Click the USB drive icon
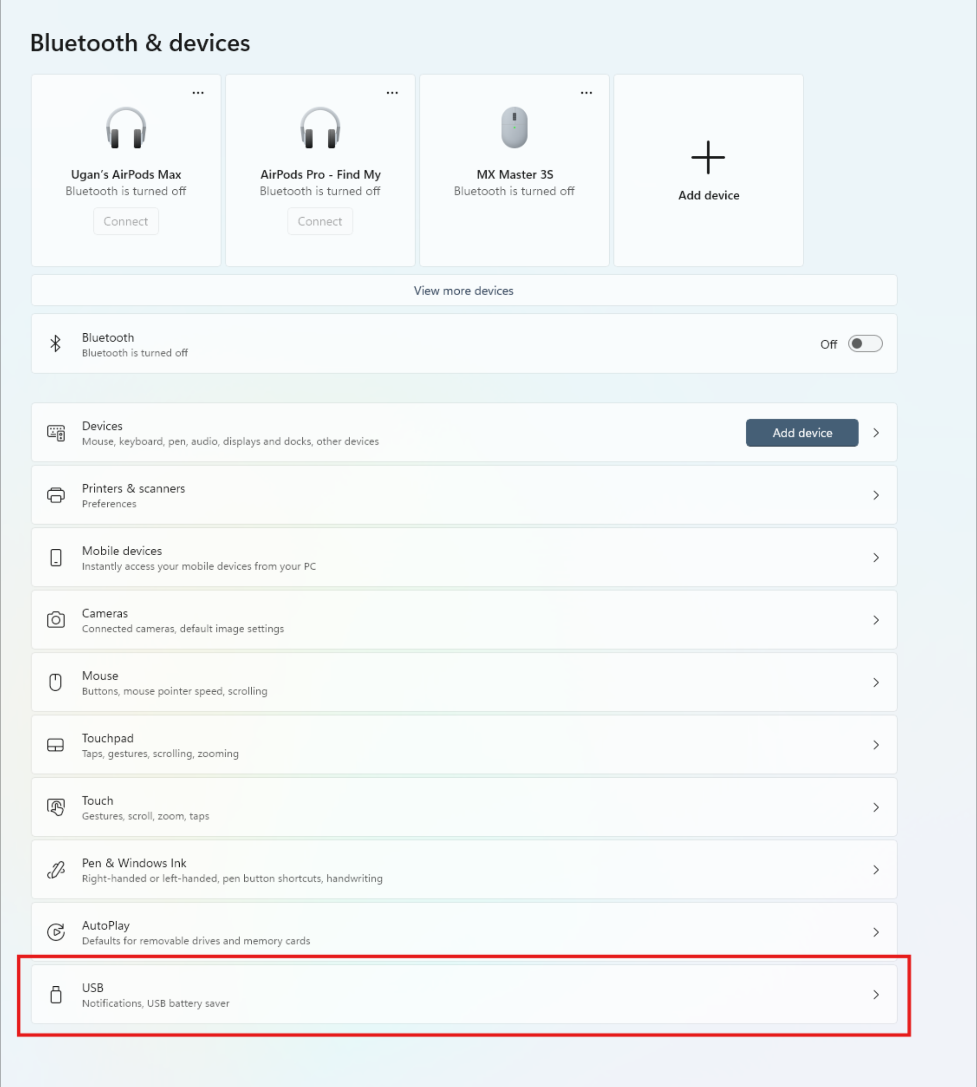Viewport: 977px width, 1087px height. 56,994
